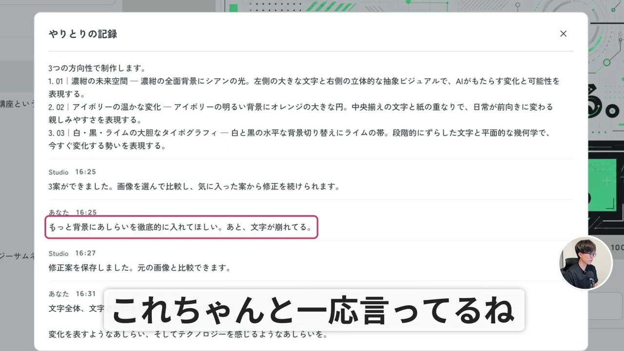624x351 pixels.
Task: Select the text 02｜アイボリーの温かな変化
Action: tap(108, 107)
